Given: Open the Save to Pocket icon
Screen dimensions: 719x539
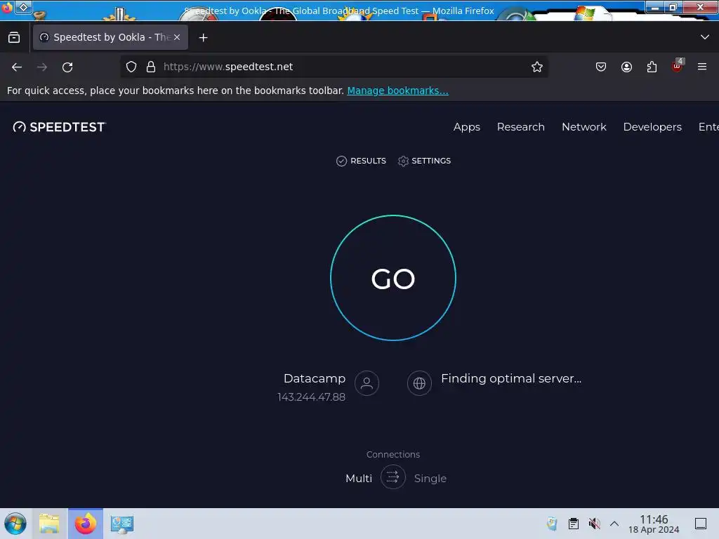Looking at the screenshot, I should tap(601, 67).
